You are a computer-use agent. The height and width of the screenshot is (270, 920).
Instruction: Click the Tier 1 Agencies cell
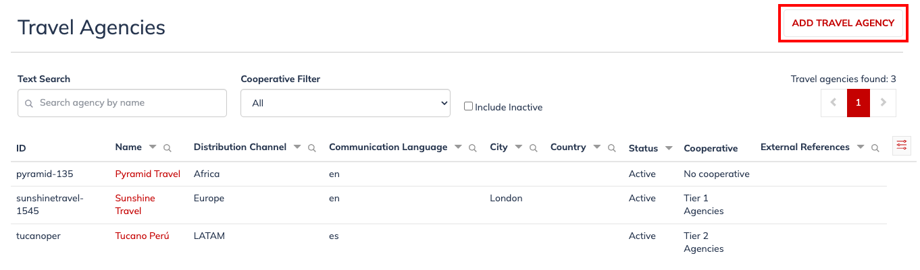tap(703, 205)
